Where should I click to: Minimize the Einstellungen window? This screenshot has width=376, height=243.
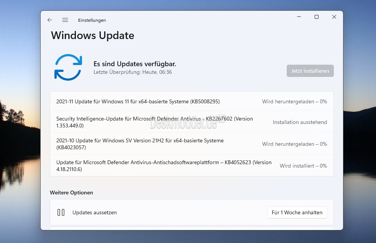pyautogui.click(x=299, y=17)
